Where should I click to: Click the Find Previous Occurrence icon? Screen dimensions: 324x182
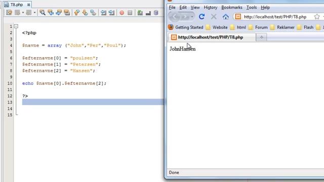[51, 13]
